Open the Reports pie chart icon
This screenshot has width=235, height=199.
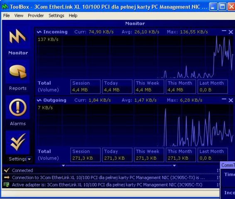18,72
